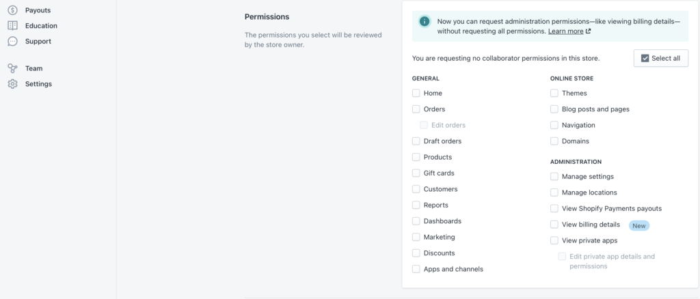Click the info icon in banner
The image size is (700, 299).
[x=425, y=21]
